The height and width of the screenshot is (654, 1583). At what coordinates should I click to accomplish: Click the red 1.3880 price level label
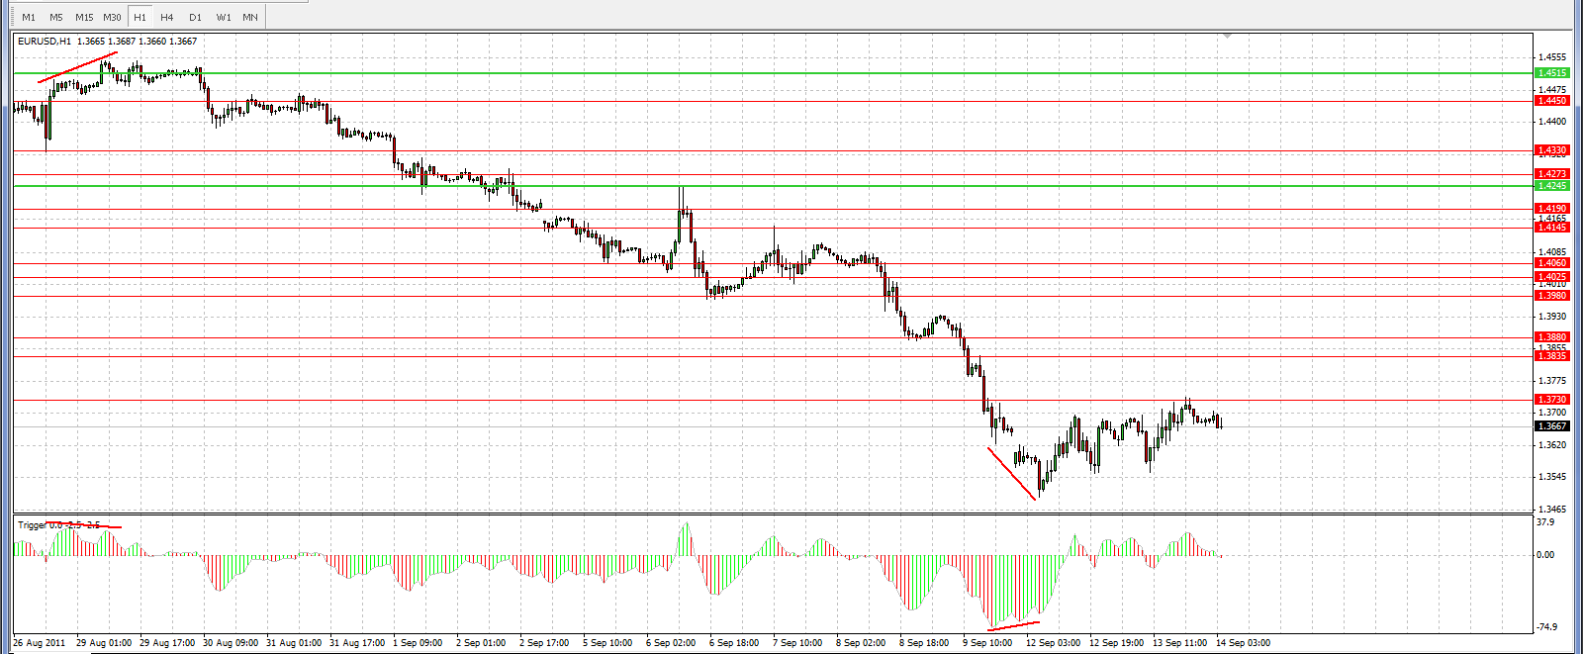tap(1551, 337)
